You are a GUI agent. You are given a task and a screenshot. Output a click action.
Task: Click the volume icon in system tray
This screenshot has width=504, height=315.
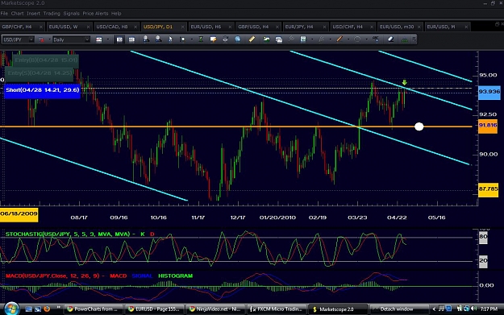point(474,309)
